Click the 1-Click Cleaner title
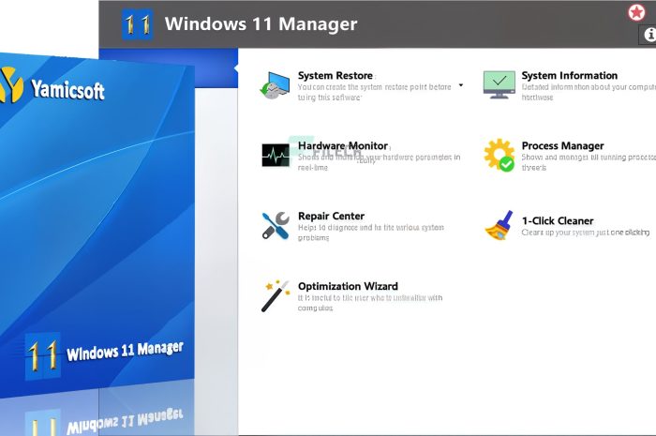The image size is (656, 436). (558, 221)
